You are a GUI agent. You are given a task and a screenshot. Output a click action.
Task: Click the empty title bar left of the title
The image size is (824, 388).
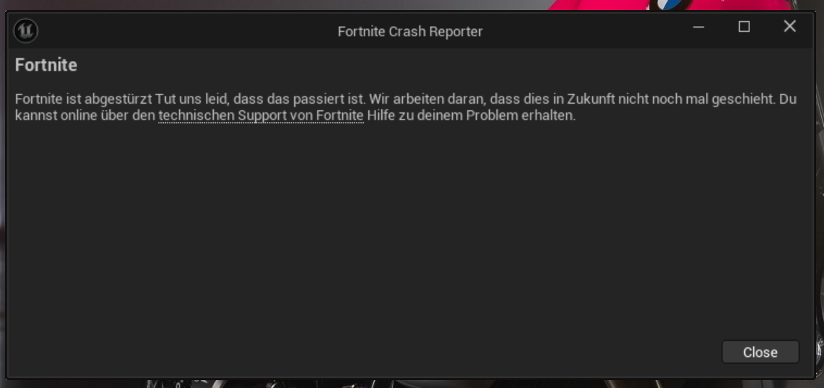tap(184, 31)
